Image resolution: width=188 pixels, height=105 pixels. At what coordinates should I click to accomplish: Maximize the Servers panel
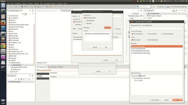click(33, 76)
